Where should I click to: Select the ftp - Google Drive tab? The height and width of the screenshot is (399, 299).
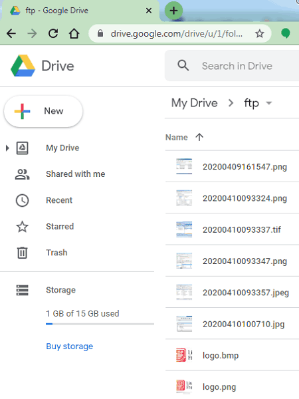80,11
